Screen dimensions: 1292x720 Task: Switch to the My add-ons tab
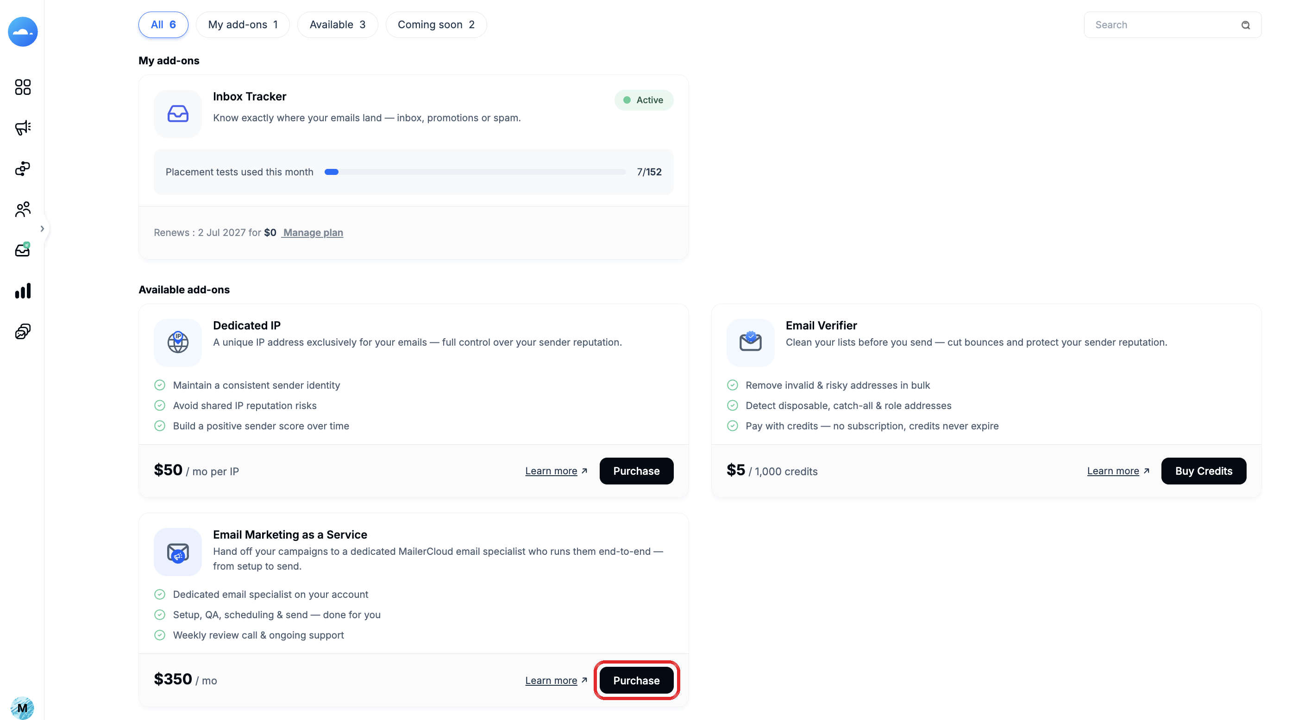(x=243, y=25)
